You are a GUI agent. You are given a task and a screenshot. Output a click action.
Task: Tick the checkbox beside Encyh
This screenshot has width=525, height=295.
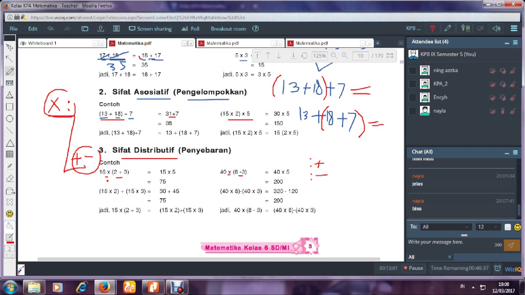pos(412,98)
